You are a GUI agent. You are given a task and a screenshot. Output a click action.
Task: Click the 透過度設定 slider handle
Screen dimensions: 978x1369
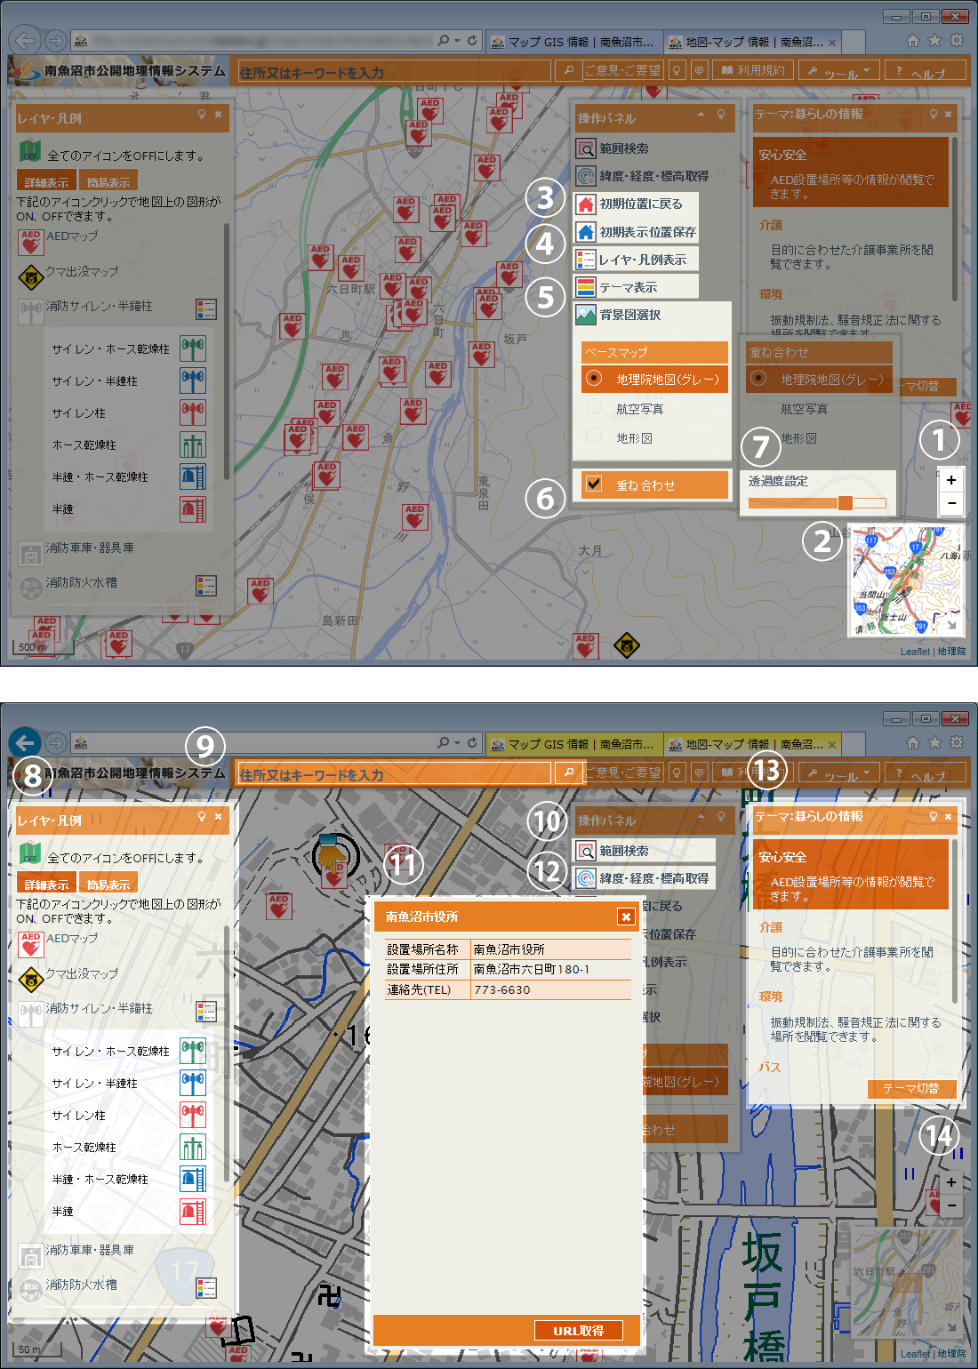[x=846, y=503]
